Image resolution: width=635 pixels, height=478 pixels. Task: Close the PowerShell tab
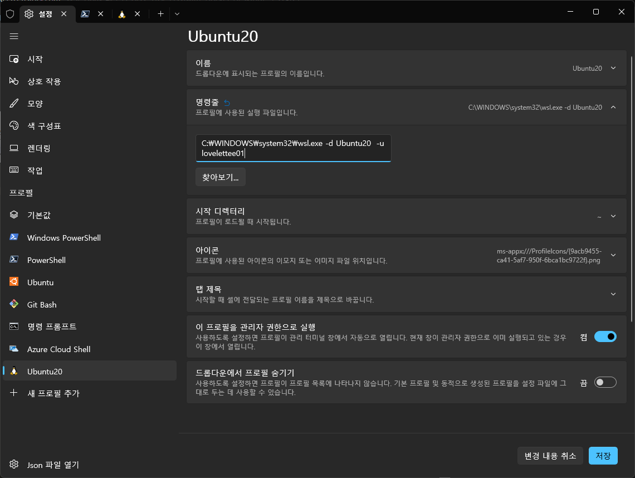click(101, 14)
